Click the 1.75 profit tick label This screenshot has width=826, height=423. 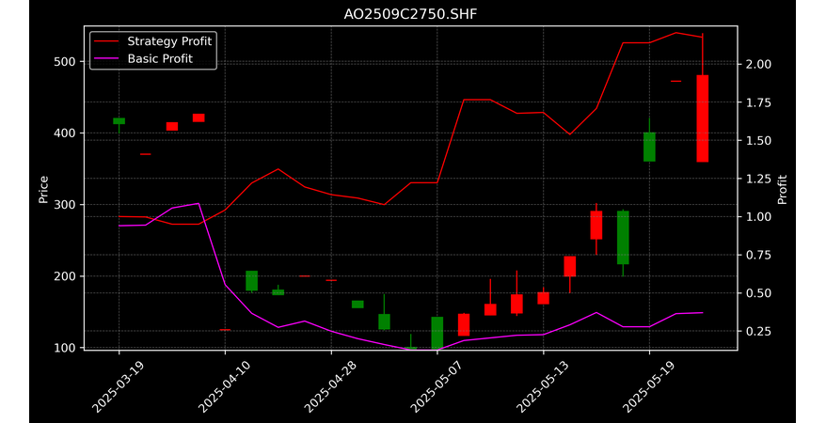click(757, 102)
